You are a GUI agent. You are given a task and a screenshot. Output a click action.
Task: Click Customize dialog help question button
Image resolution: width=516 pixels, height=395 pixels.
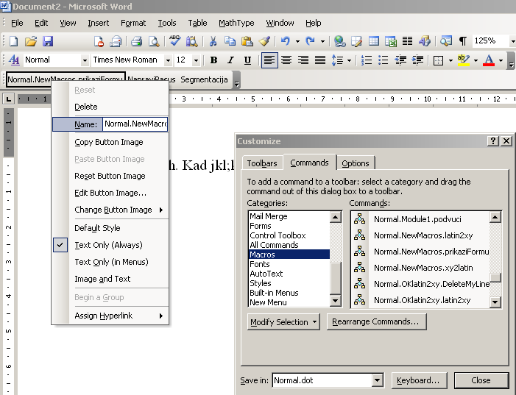pyautogui.click(x=492, y=141)
